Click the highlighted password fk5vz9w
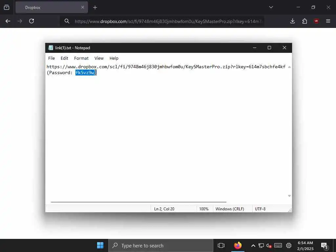 pos(85,73)
